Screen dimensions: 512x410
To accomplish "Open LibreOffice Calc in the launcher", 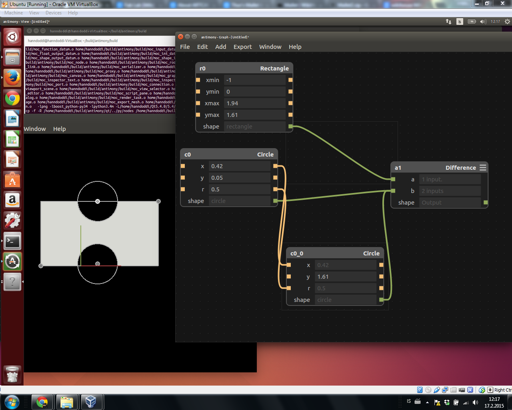I will point(12,139).
